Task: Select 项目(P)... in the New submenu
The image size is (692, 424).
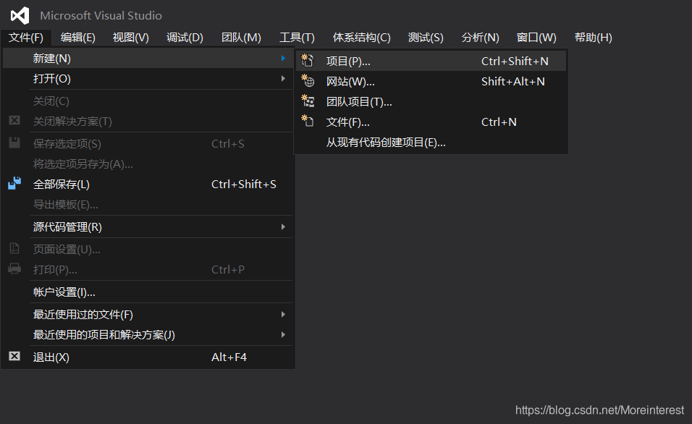Action: click(x=431, y=61)
